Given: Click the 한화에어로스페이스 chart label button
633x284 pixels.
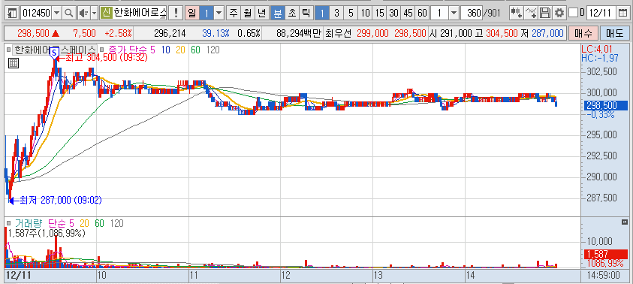Looking at the screenshot, I should coord(55,50).
